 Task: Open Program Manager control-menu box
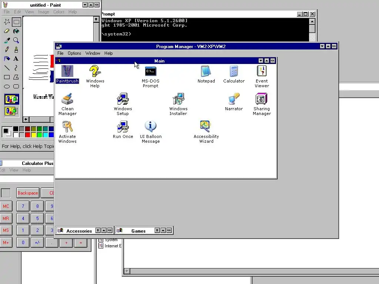point(59,46)
